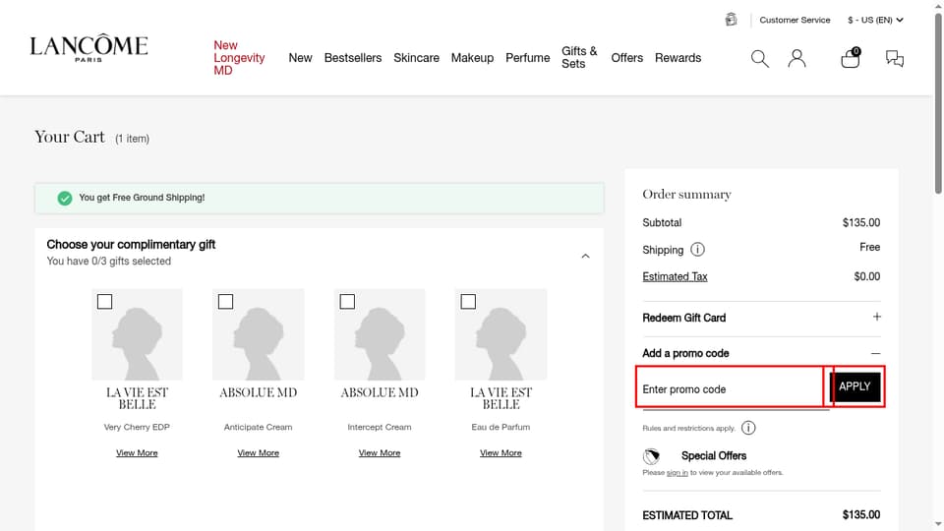View More for Intercept Cream
Image resolution: width=944 pixels, height=531 pixels.
(380, 452)
